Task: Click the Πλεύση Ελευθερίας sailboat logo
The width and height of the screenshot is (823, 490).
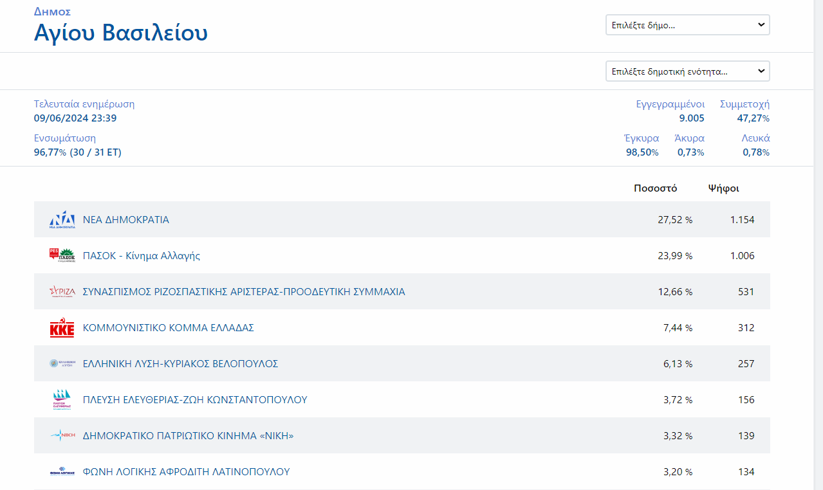Action: tap(62, 400)
